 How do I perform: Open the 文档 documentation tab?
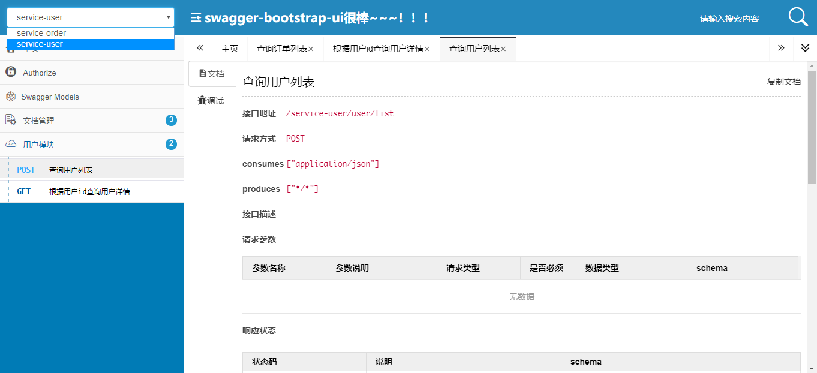click(212, 74)
